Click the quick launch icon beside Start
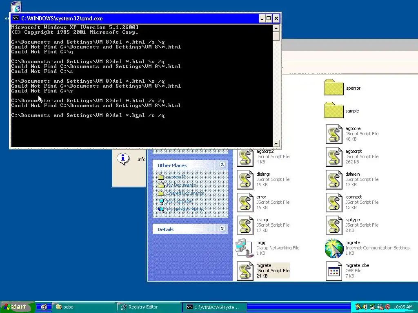The image size is (418, 313). [44, 307]
